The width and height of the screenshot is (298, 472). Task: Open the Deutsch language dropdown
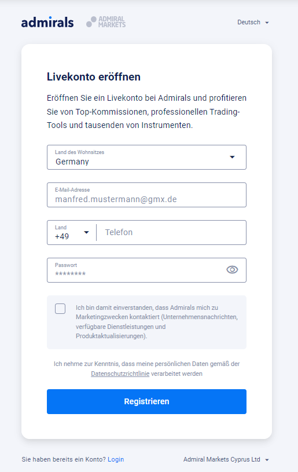253,22
